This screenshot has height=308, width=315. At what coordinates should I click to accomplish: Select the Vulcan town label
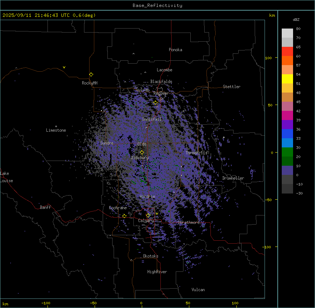pos(198,290)
